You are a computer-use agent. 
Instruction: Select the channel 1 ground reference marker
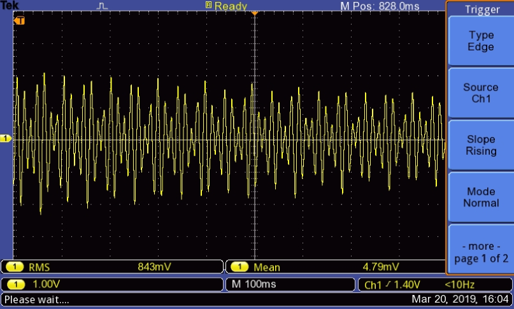click(x=6, y=138)
